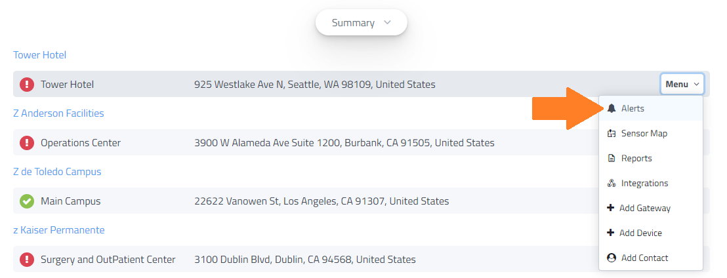
Task: Click the person icon beside Add Contact
Action: coord(612,258)
